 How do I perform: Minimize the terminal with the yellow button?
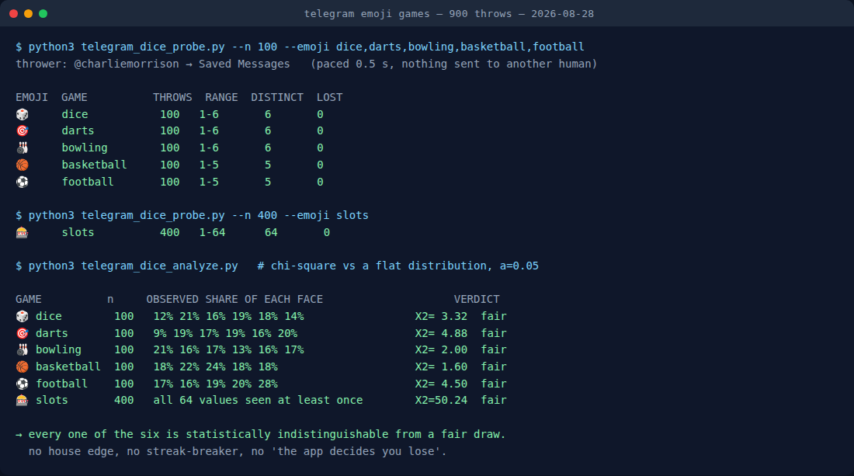pyautogui.click(x=28, y=14)
